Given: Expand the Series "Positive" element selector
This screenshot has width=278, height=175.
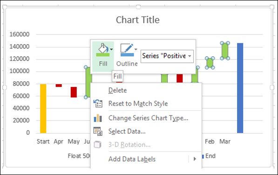Looking at the screenshot, I should click(167, 56).
